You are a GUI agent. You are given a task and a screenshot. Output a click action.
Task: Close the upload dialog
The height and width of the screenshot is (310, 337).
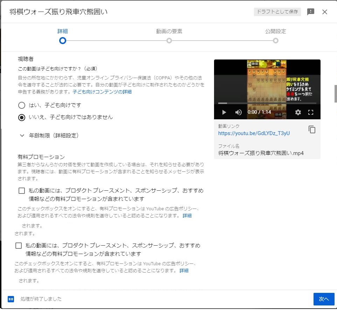(324, 12)
